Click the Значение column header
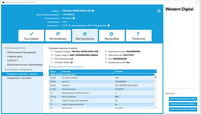 135,71
